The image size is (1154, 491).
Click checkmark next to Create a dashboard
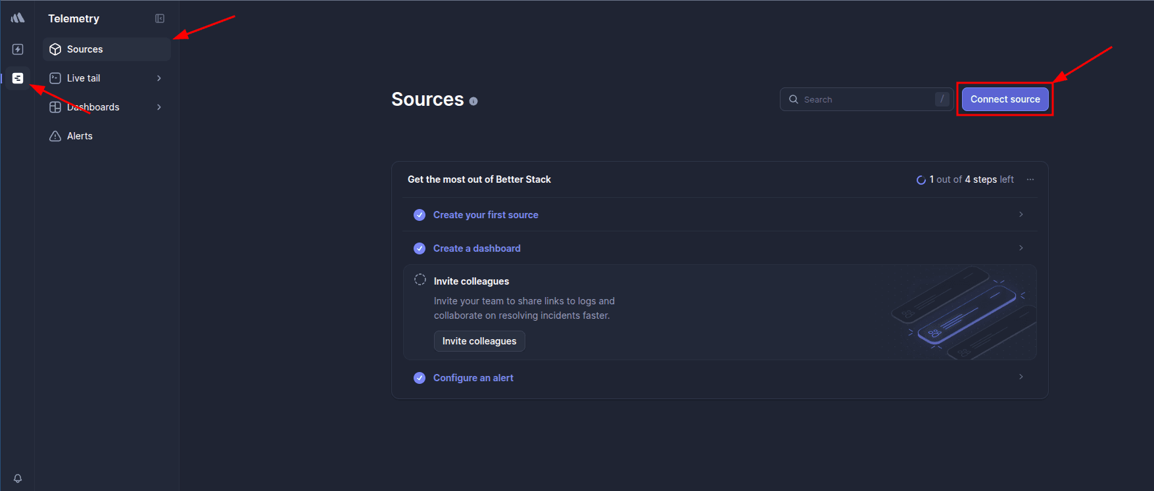click(420, 248)
